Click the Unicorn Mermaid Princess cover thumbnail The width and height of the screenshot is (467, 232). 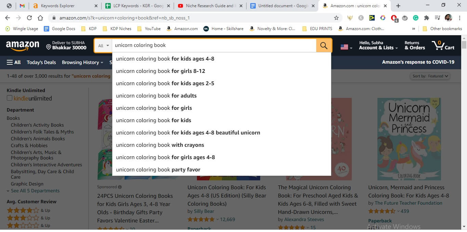click(409, 139)
